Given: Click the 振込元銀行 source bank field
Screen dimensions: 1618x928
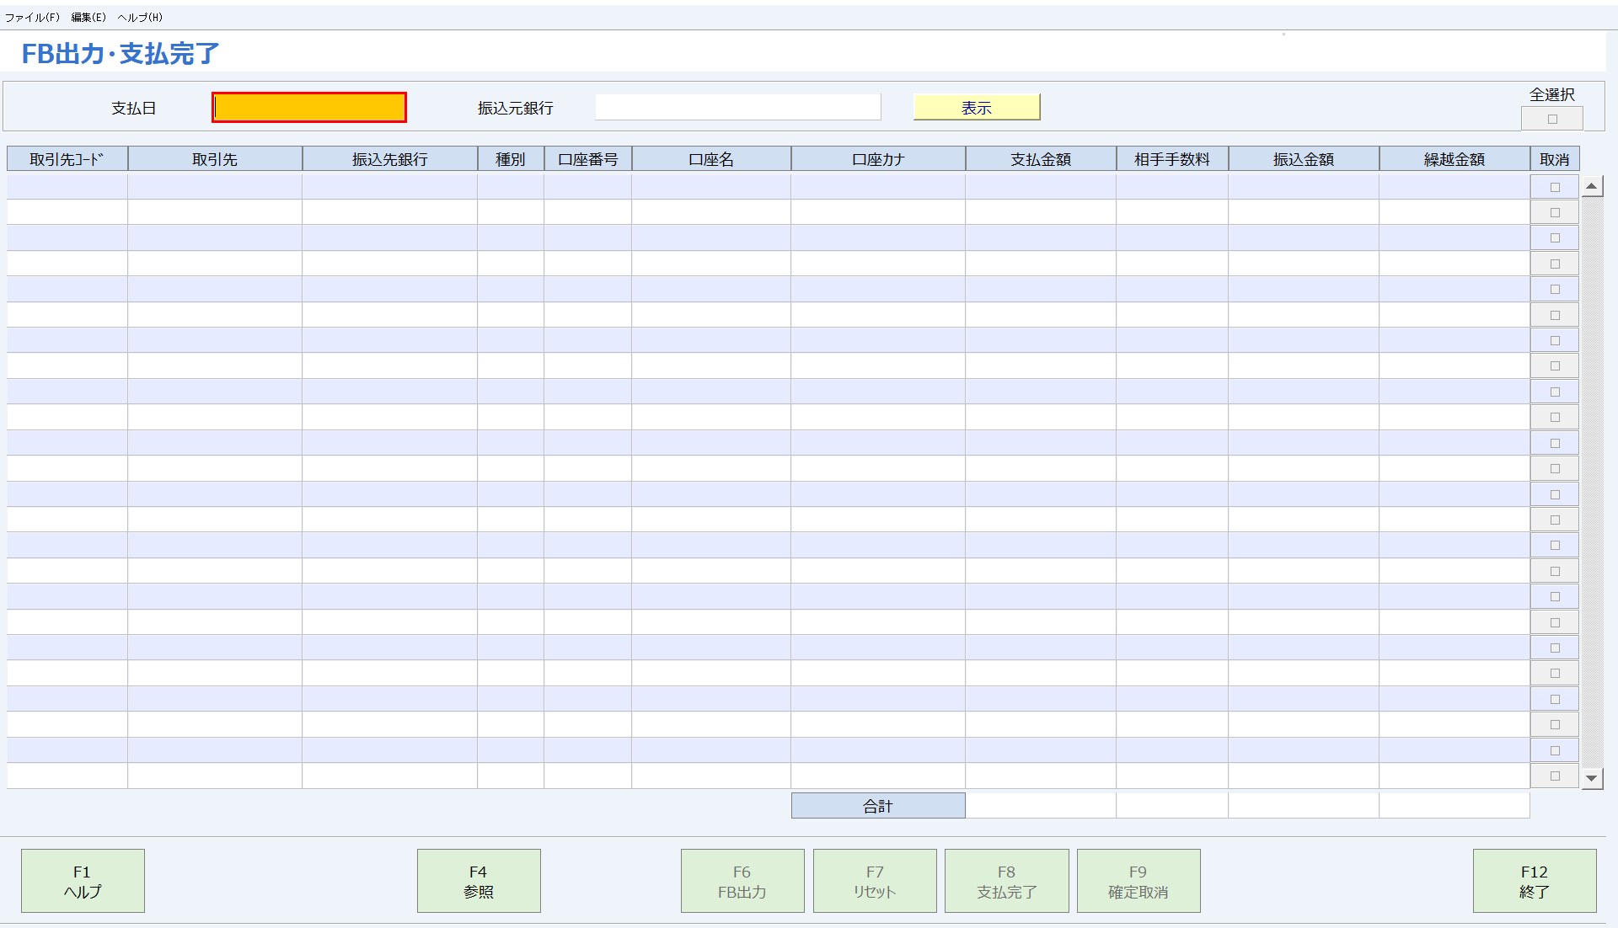Looking at the screenshot, I should click(737, 106).
